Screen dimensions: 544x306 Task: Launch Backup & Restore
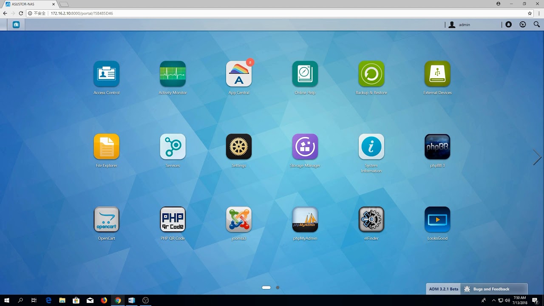click(x=371, y=74)
